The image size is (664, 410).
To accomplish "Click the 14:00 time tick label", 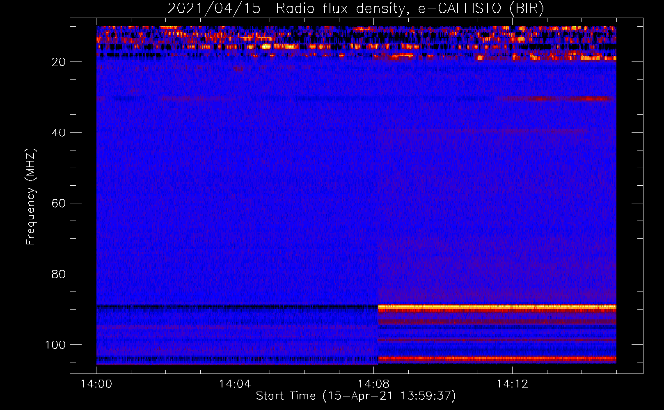I will click(x=96, y=384).
